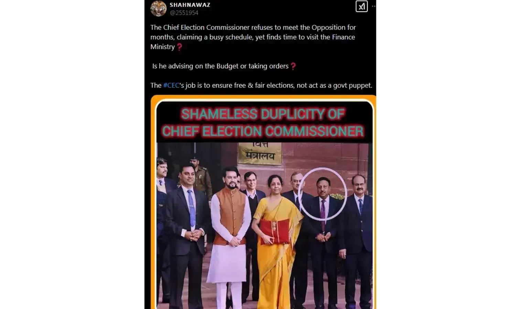Screen dimensions: 516x309
Task: Click the SHAMELESS DUPLICITY OF headline text
Action: coord(263,114)
